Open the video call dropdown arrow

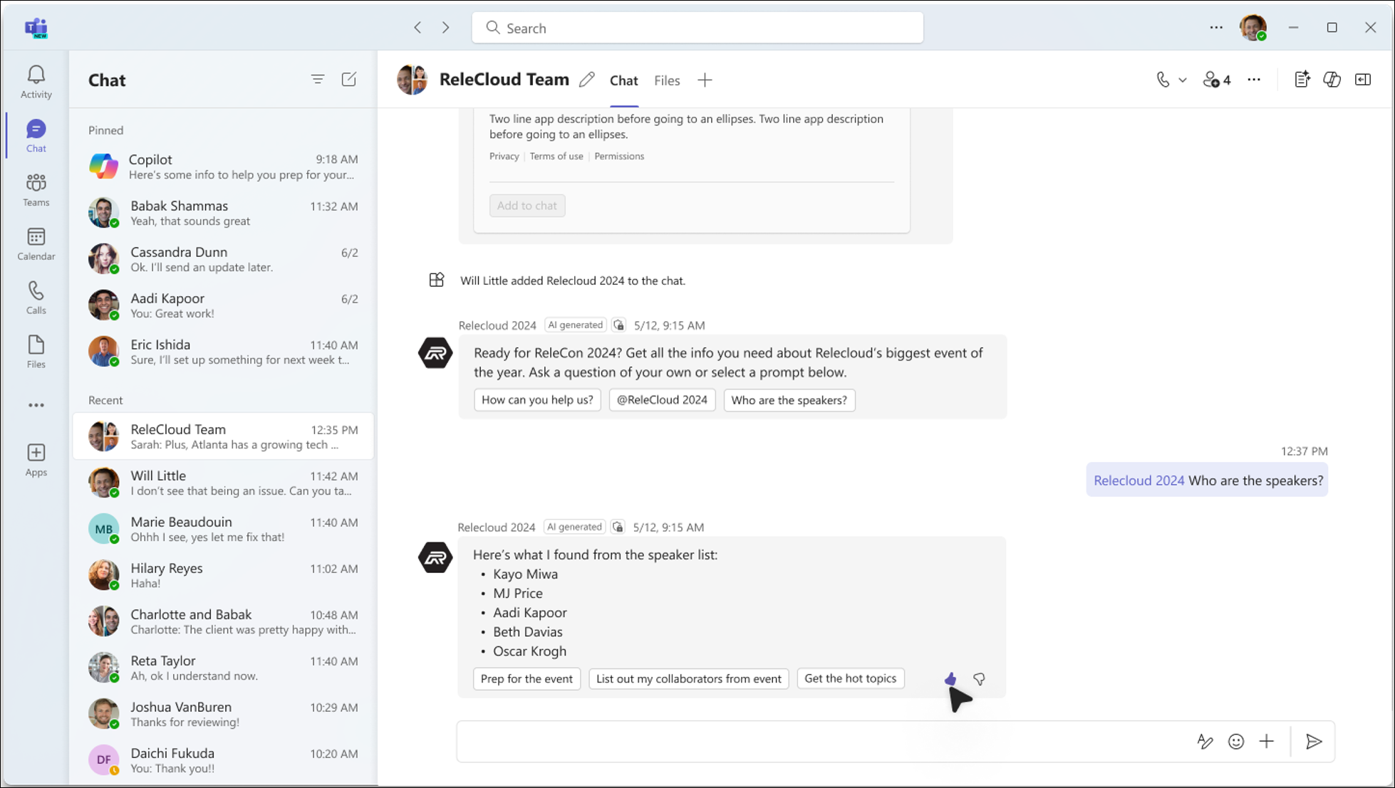coord(1182,80)
